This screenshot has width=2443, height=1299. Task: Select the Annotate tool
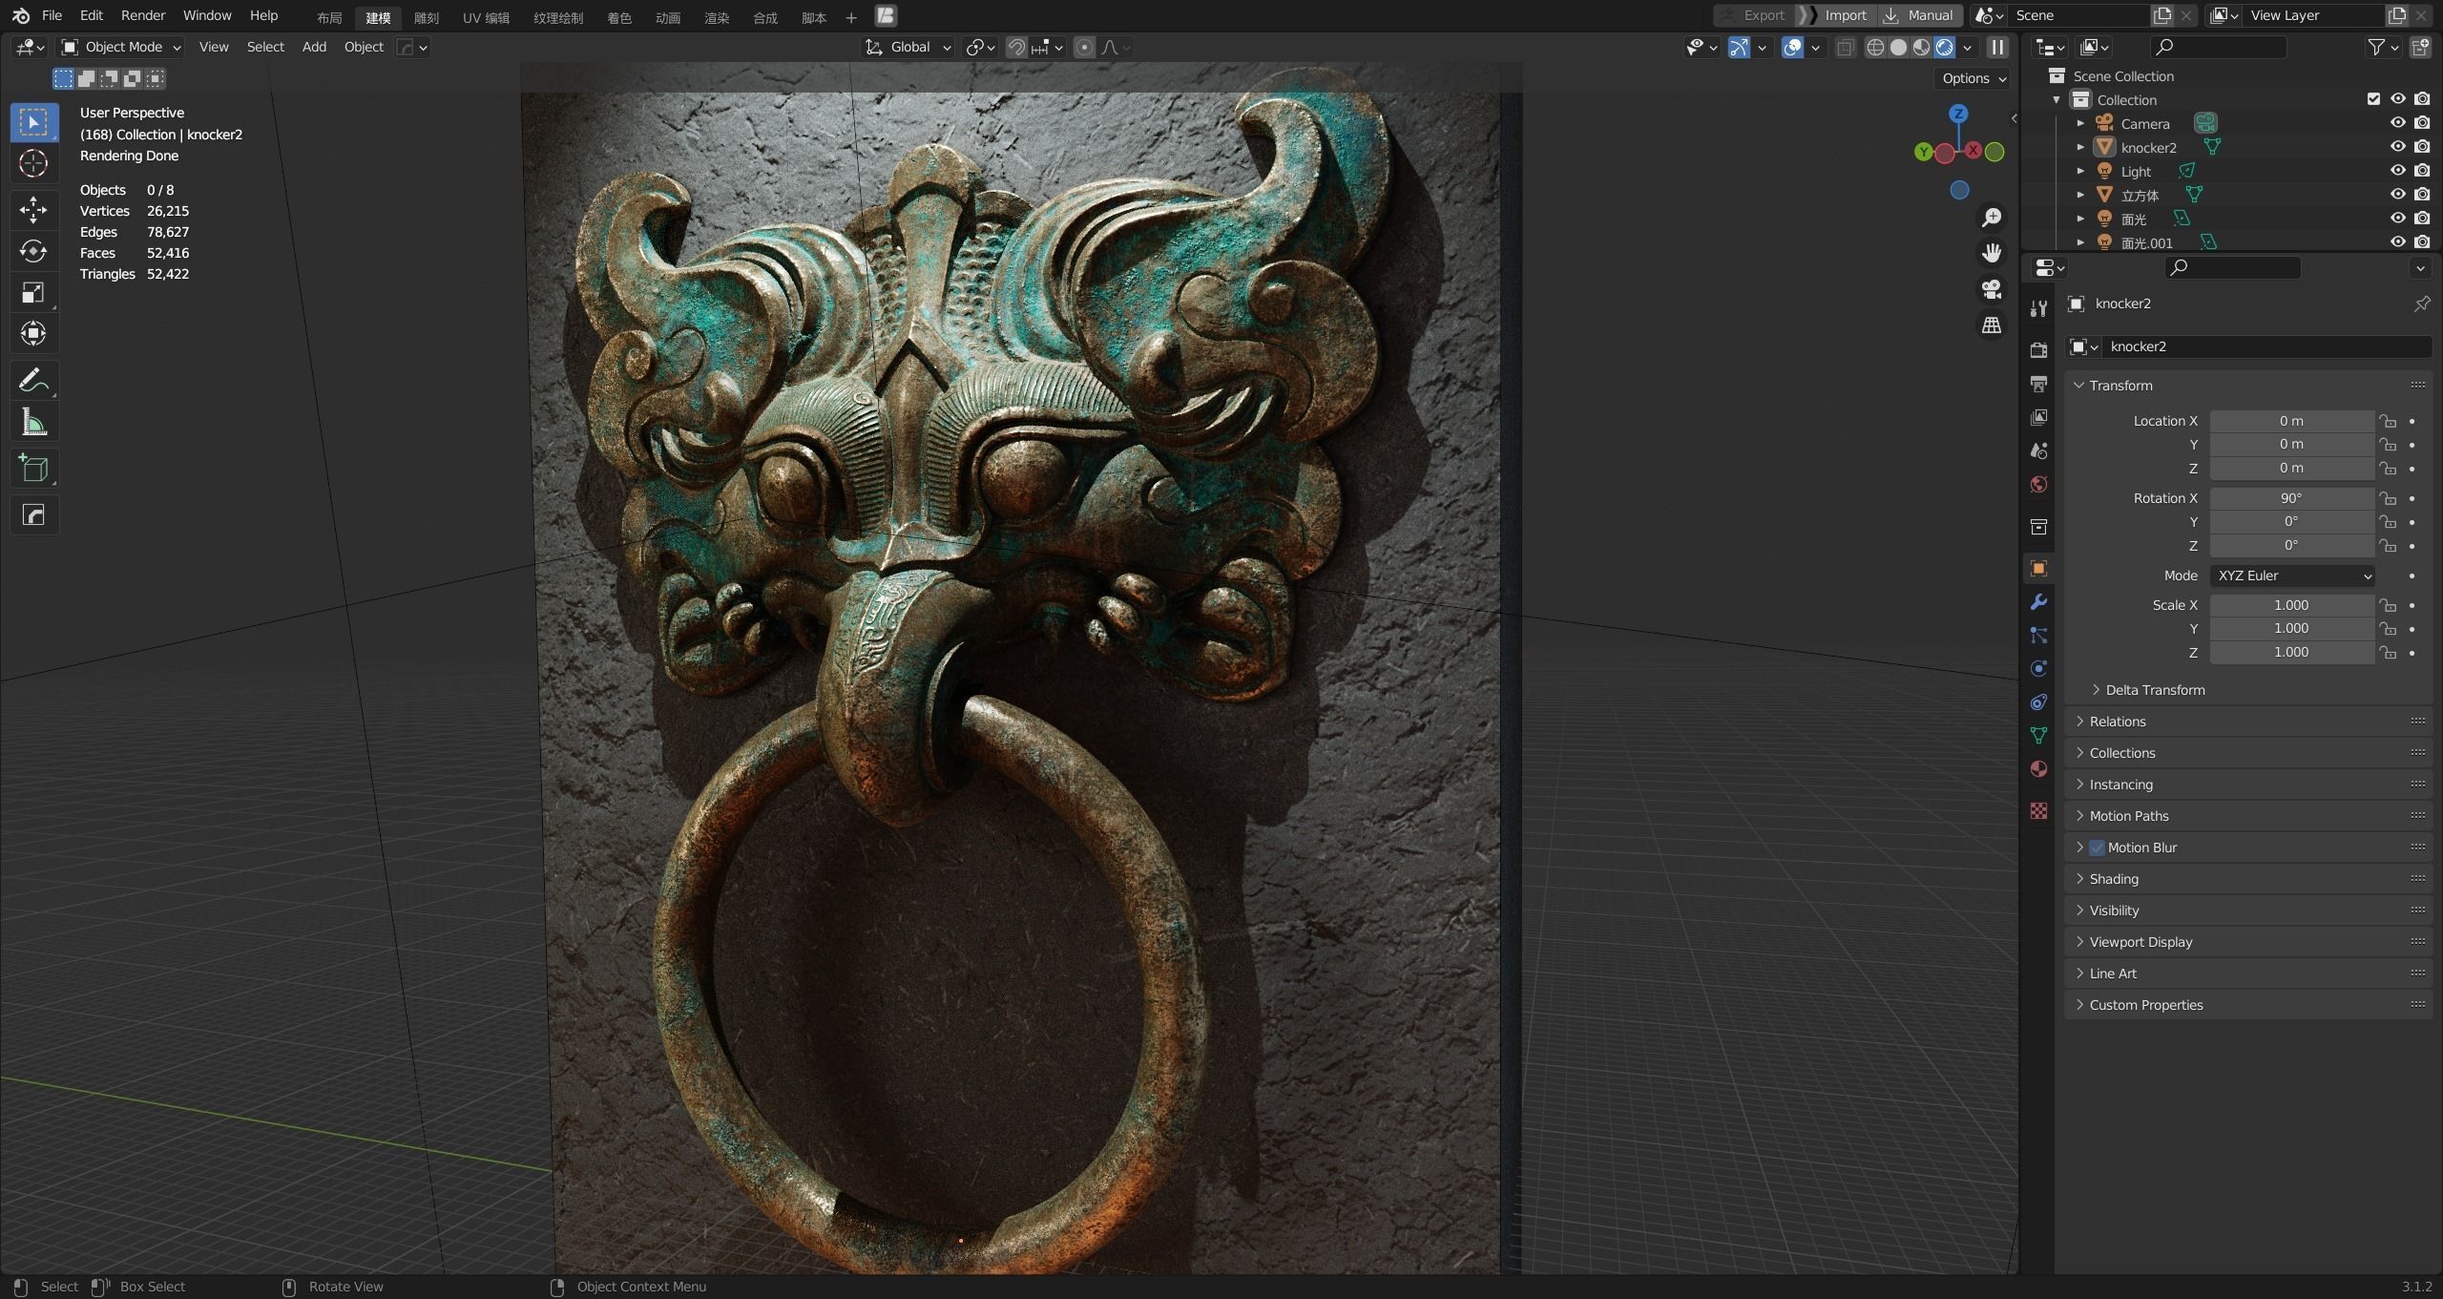click(x=33, y=380)
